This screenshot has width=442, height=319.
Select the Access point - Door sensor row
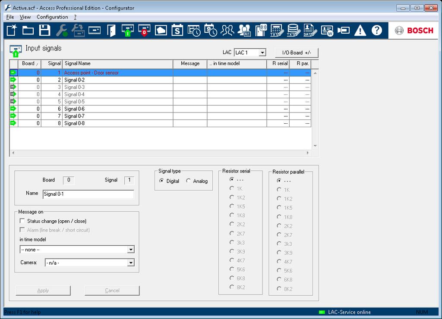tap(160, 73)
